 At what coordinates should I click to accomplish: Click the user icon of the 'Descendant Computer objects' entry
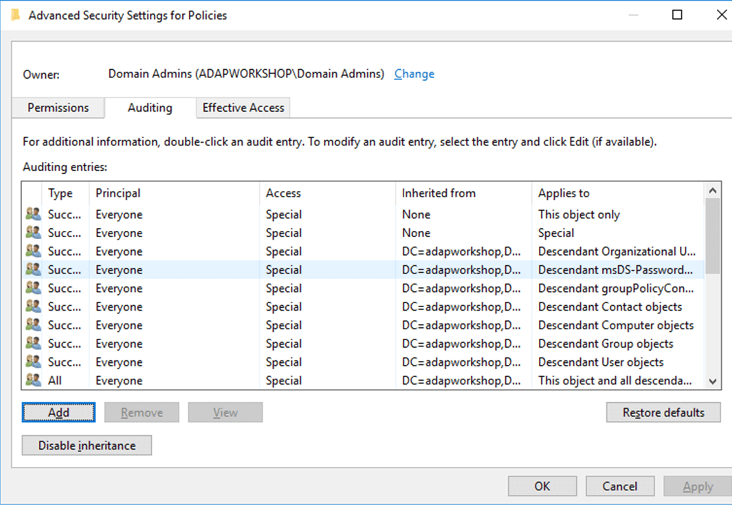point(33,325)
